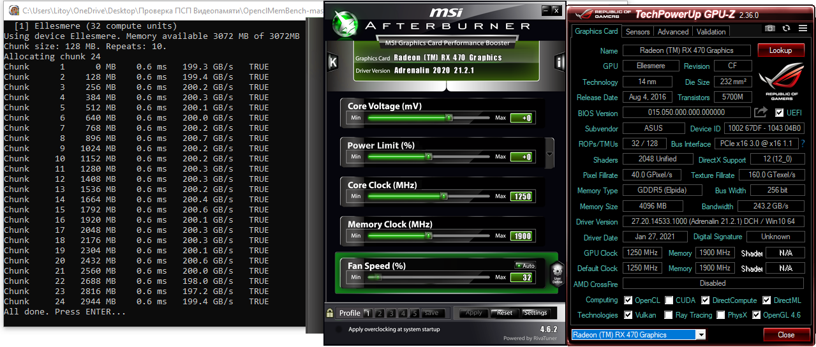Take a GPU-Z screenshot with the camera icon
Viewport: 816px width, 347px height.
click(x=770, y=28)
